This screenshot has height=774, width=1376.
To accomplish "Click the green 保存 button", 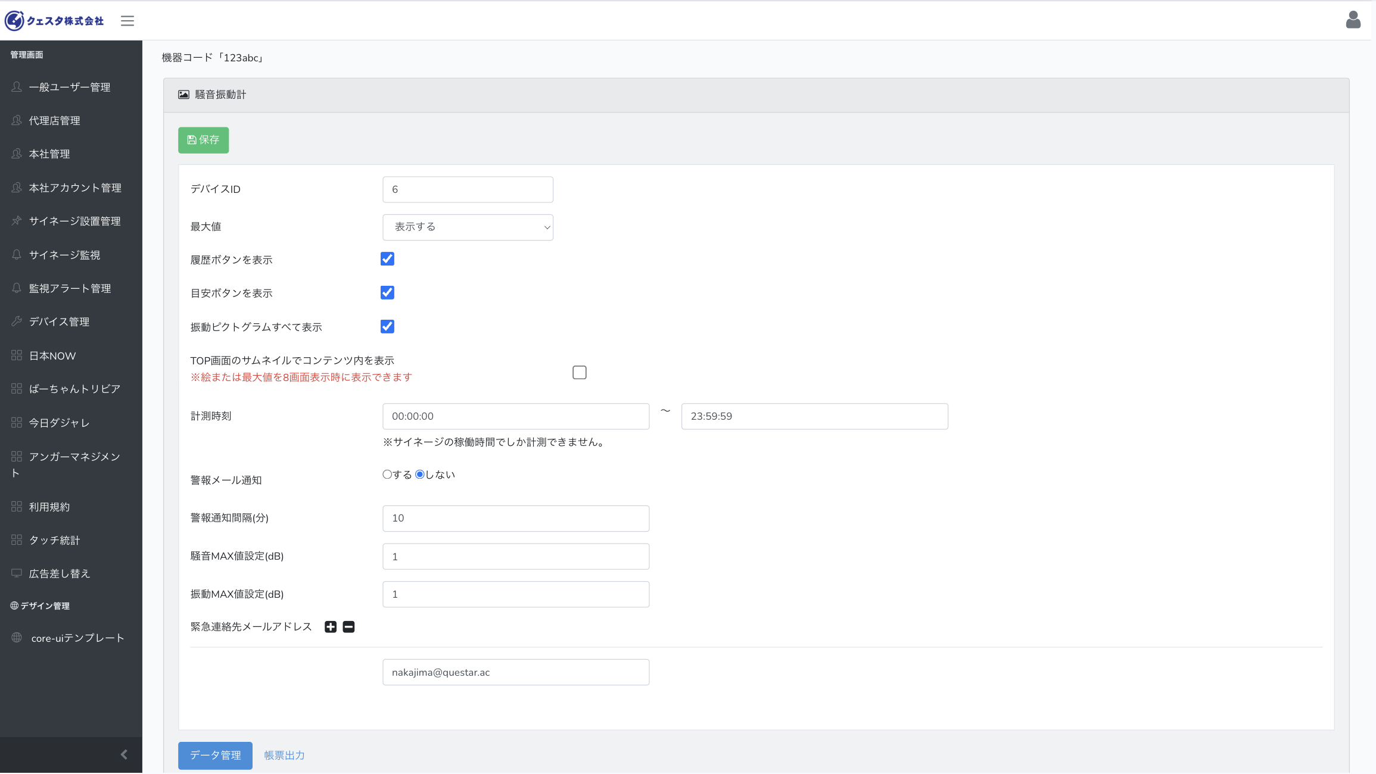I will 203,140.
